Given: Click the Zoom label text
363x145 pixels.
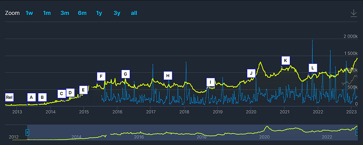Looking at the screenshot, I should (12, 13).
